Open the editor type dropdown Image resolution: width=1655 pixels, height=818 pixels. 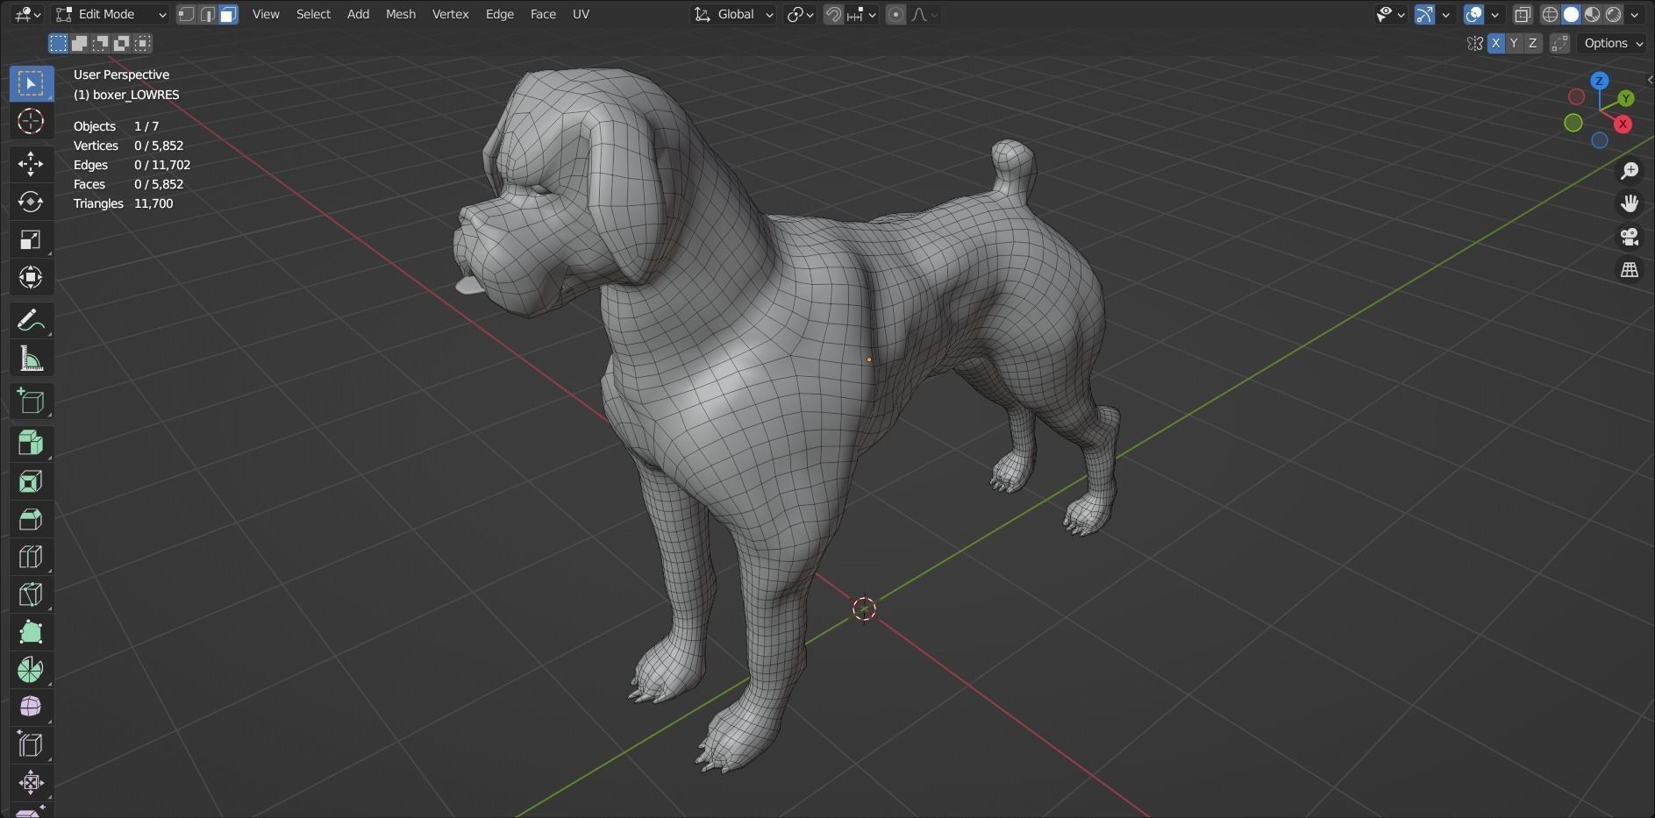pyautogui.click(x=28, y=14)
